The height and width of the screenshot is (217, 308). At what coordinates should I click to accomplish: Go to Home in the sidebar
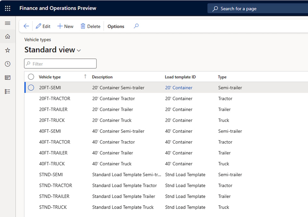click(x=8, y=36)
